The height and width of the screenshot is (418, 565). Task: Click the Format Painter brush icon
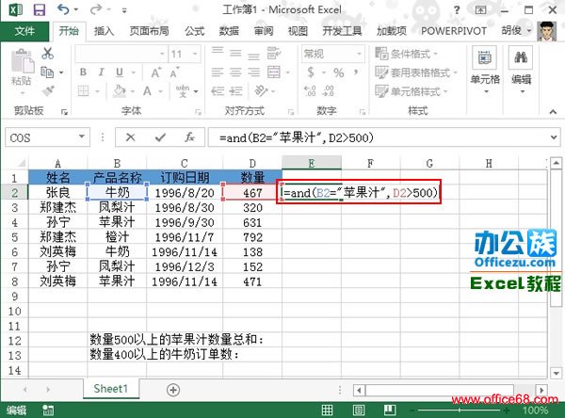48,90
